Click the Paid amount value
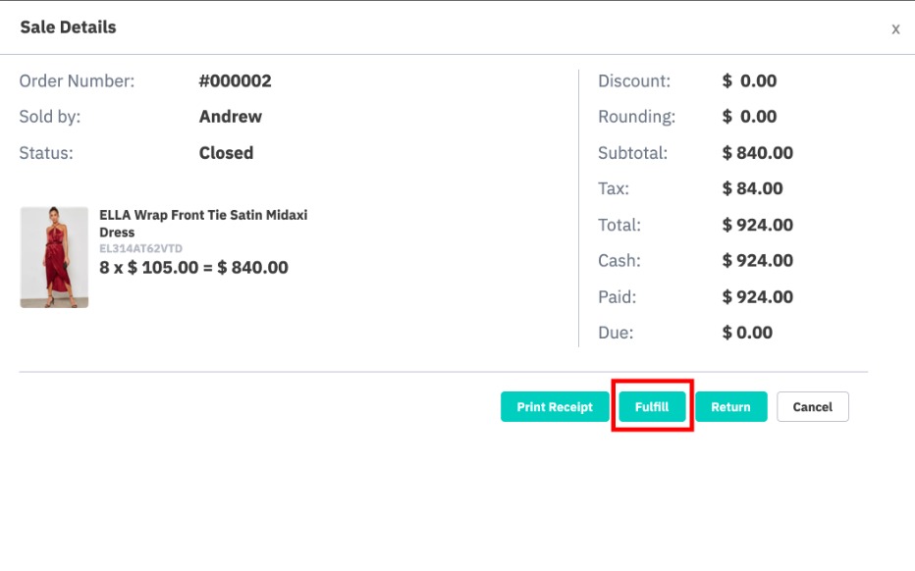Screen dimensions: 915x571 758,297
